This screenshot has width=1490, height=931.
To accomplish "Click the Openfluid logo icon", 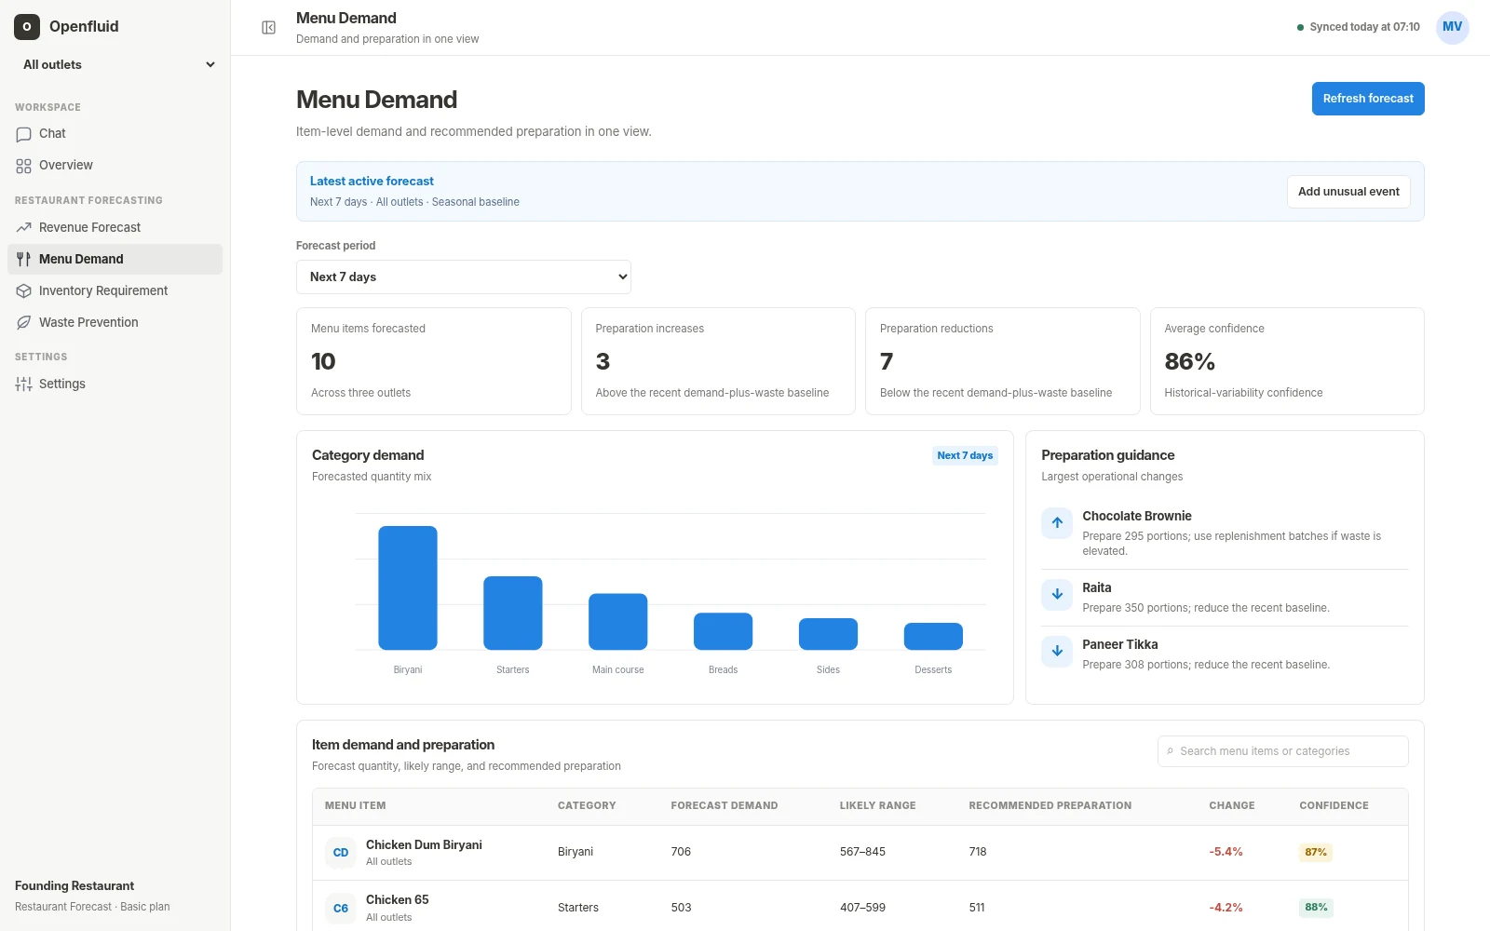I will (27, 27).
